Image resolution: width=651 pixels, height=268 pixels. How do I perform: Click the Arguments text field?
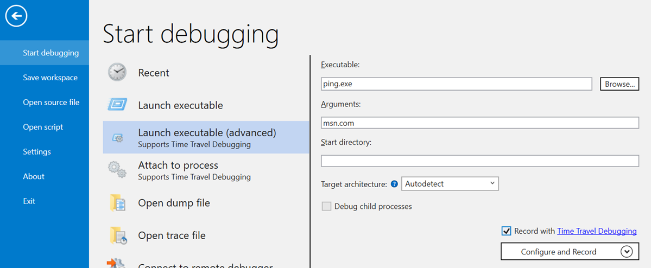(x=480, y=123)
